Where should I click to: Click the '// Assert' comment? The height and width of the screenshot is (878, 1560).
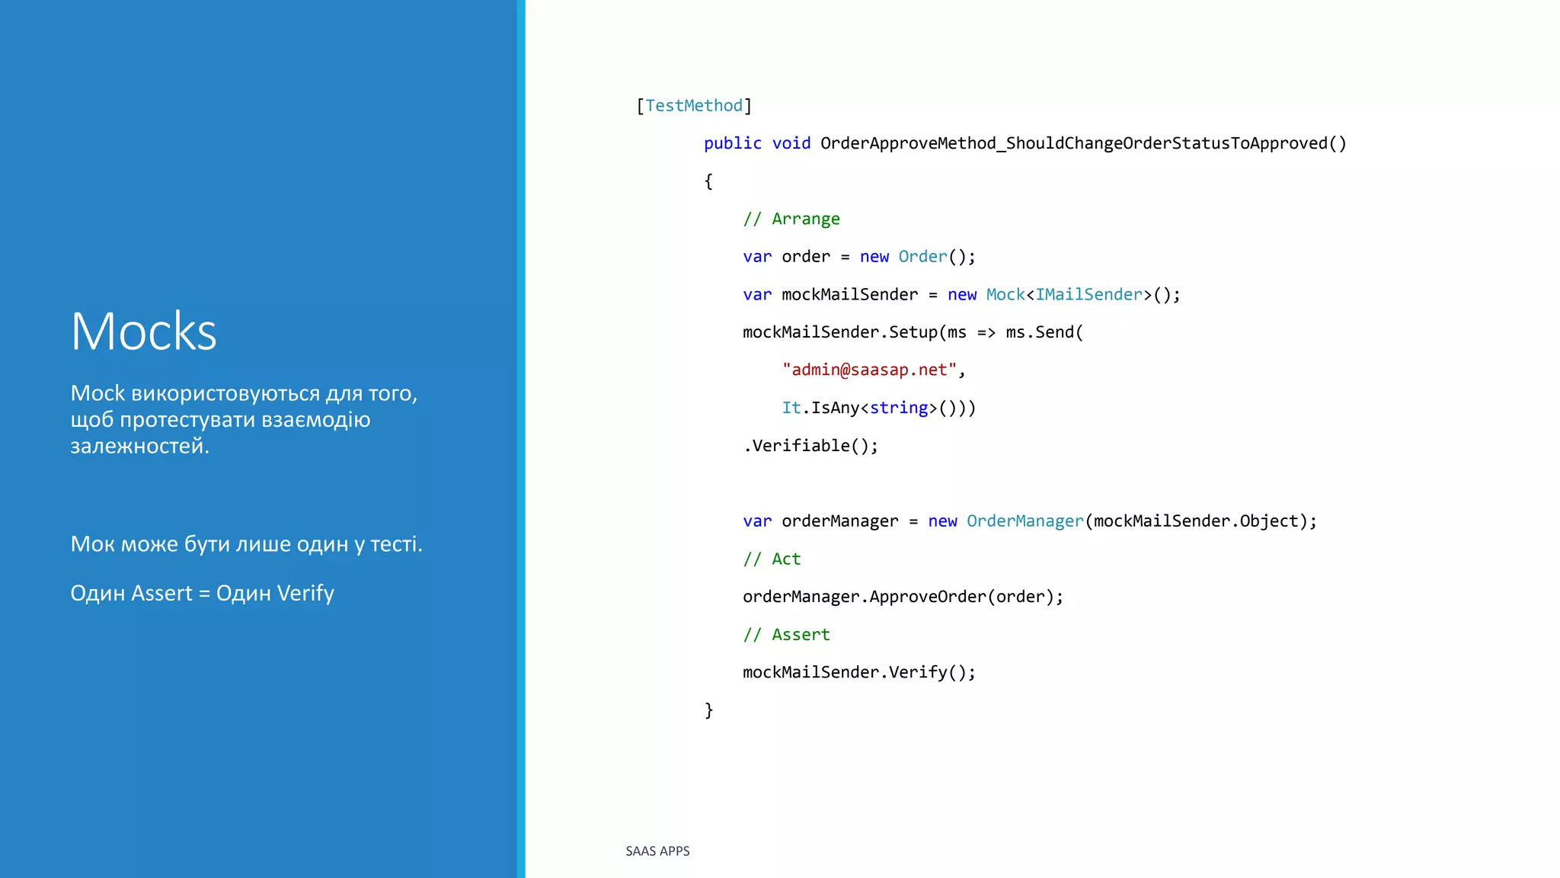pos(786,634)
